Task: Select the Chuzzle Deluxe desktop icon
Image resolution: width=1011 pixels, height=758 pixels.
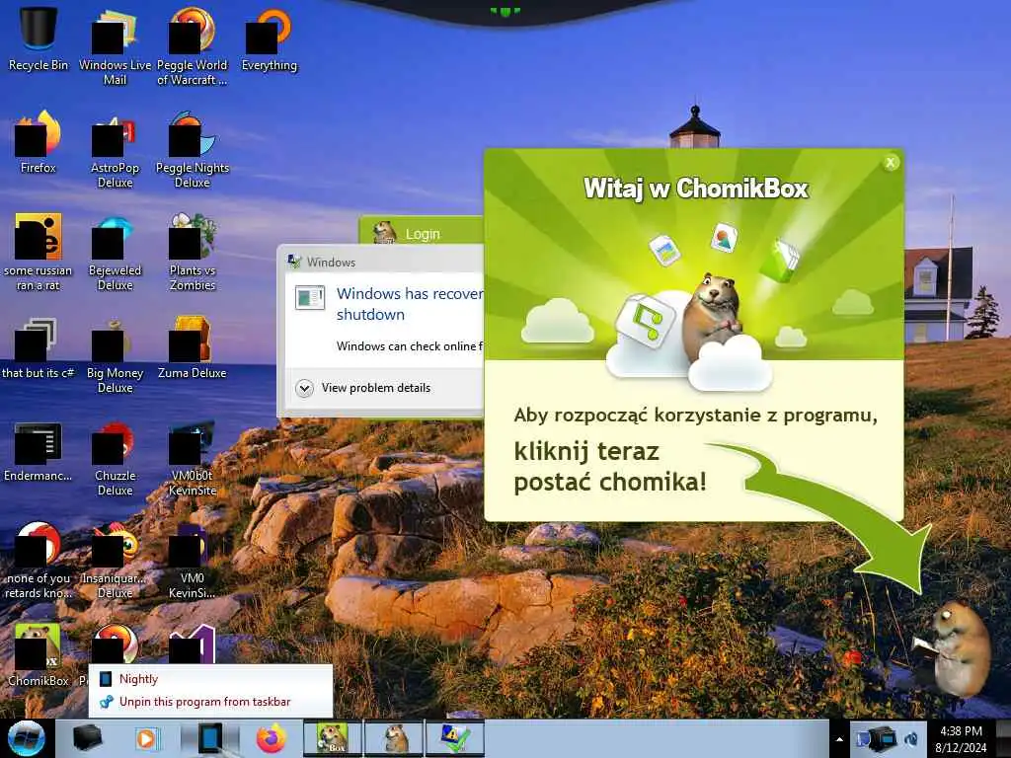Action: (x=115, y=458)
